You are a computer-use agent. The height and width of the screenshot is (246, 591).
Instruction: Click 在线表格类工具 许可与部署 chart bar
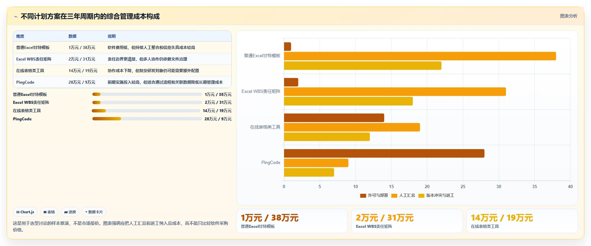tap(334, 118)
